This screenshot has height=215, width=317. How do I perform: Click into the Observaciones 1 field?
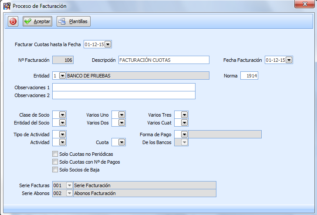[124, 87]
